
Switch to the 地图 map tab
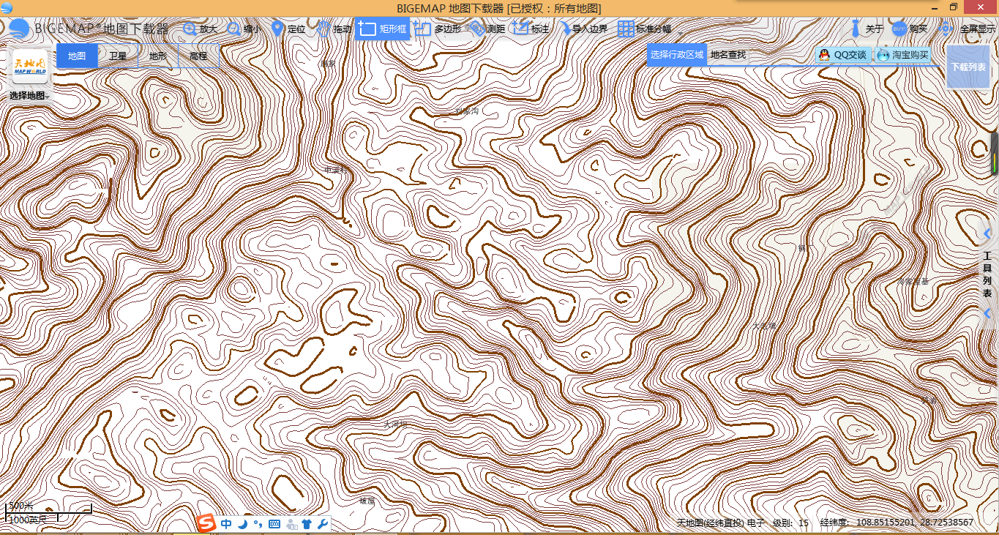point(77,56)
